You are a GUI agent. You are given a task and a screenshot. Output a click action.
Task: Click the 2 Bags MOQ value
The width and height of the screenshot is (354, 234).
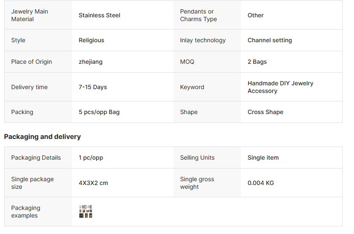(257, 62)
